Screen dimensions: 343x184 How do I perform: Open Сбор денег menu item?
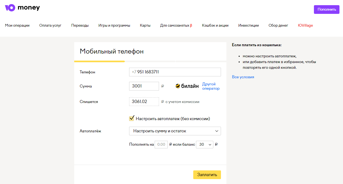pos(278,26)
